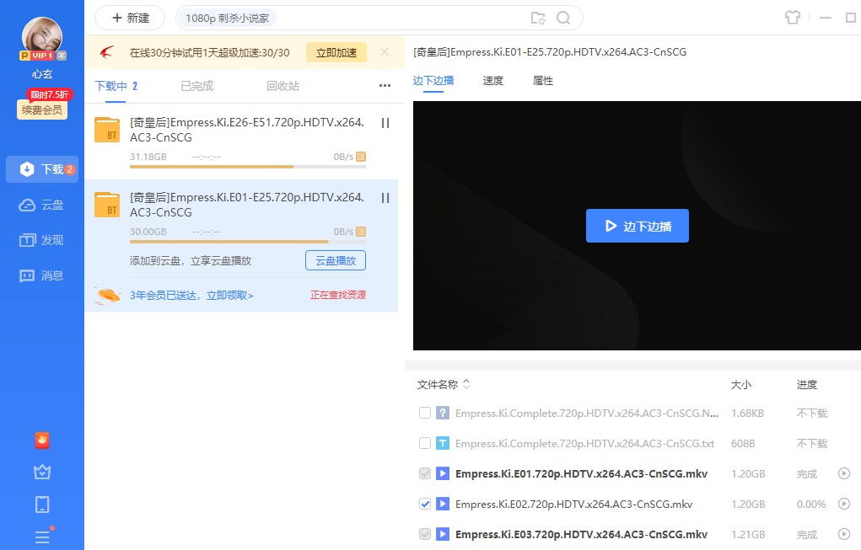Click the 云盘播放 cloud play button
Viewport: 861px width, 550px height.
coord(335,260)
